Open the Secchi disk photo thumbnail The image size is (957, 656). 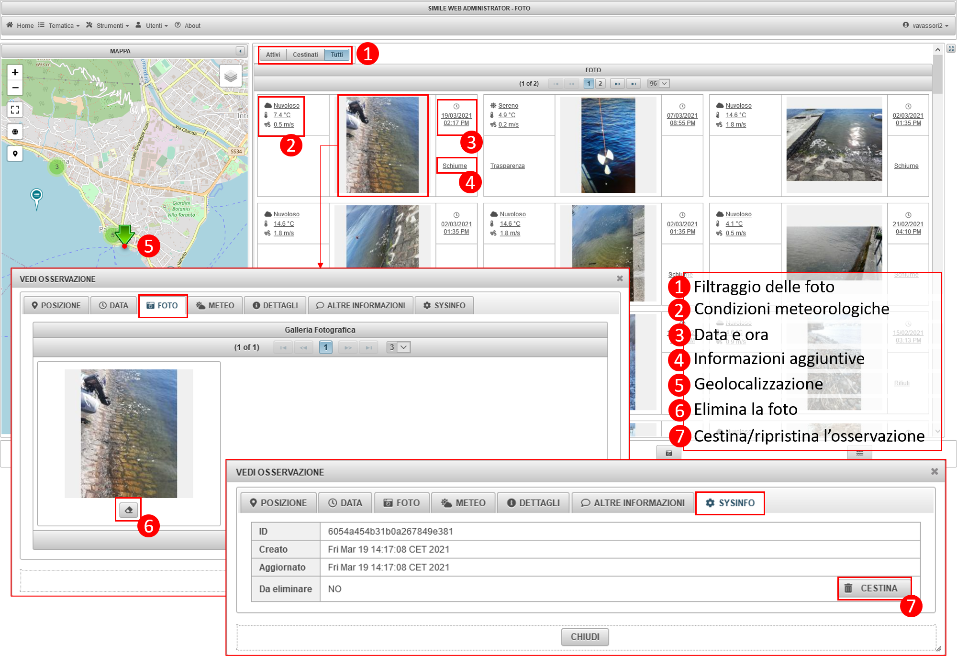click(x=608, y=145)
